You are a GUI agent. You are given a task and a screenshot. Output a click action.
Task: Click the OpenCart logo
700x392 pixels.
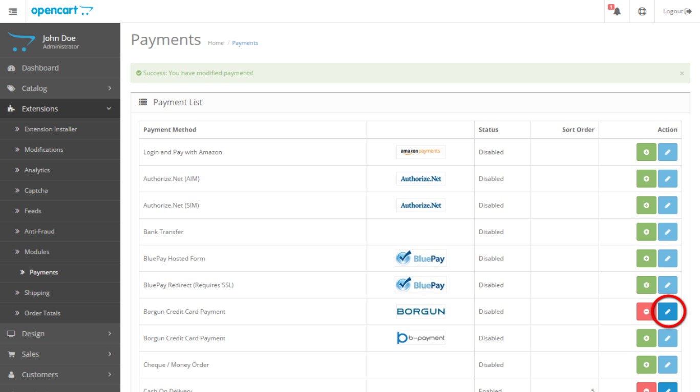pyautogui.click(x=62, y=11)
